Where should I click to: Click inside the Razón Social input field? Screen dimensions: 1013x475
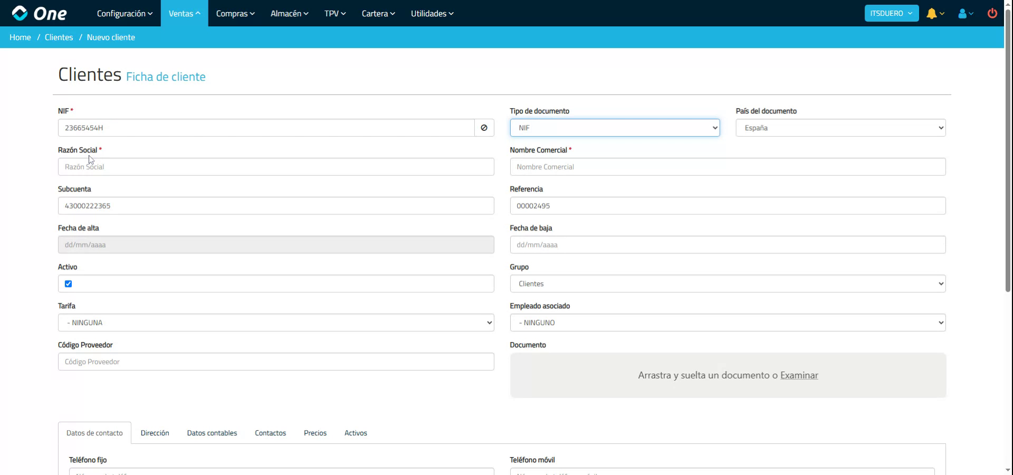(275, 167)
